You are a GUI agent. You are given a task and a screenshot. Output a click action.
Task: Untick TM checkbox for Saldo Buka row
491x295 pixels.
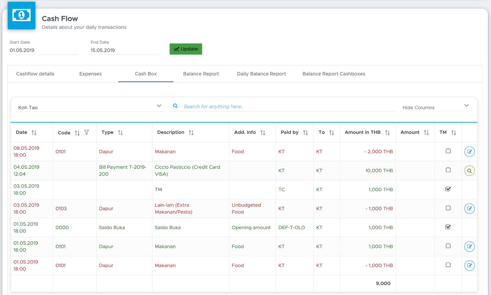click(x=448, y=227)
